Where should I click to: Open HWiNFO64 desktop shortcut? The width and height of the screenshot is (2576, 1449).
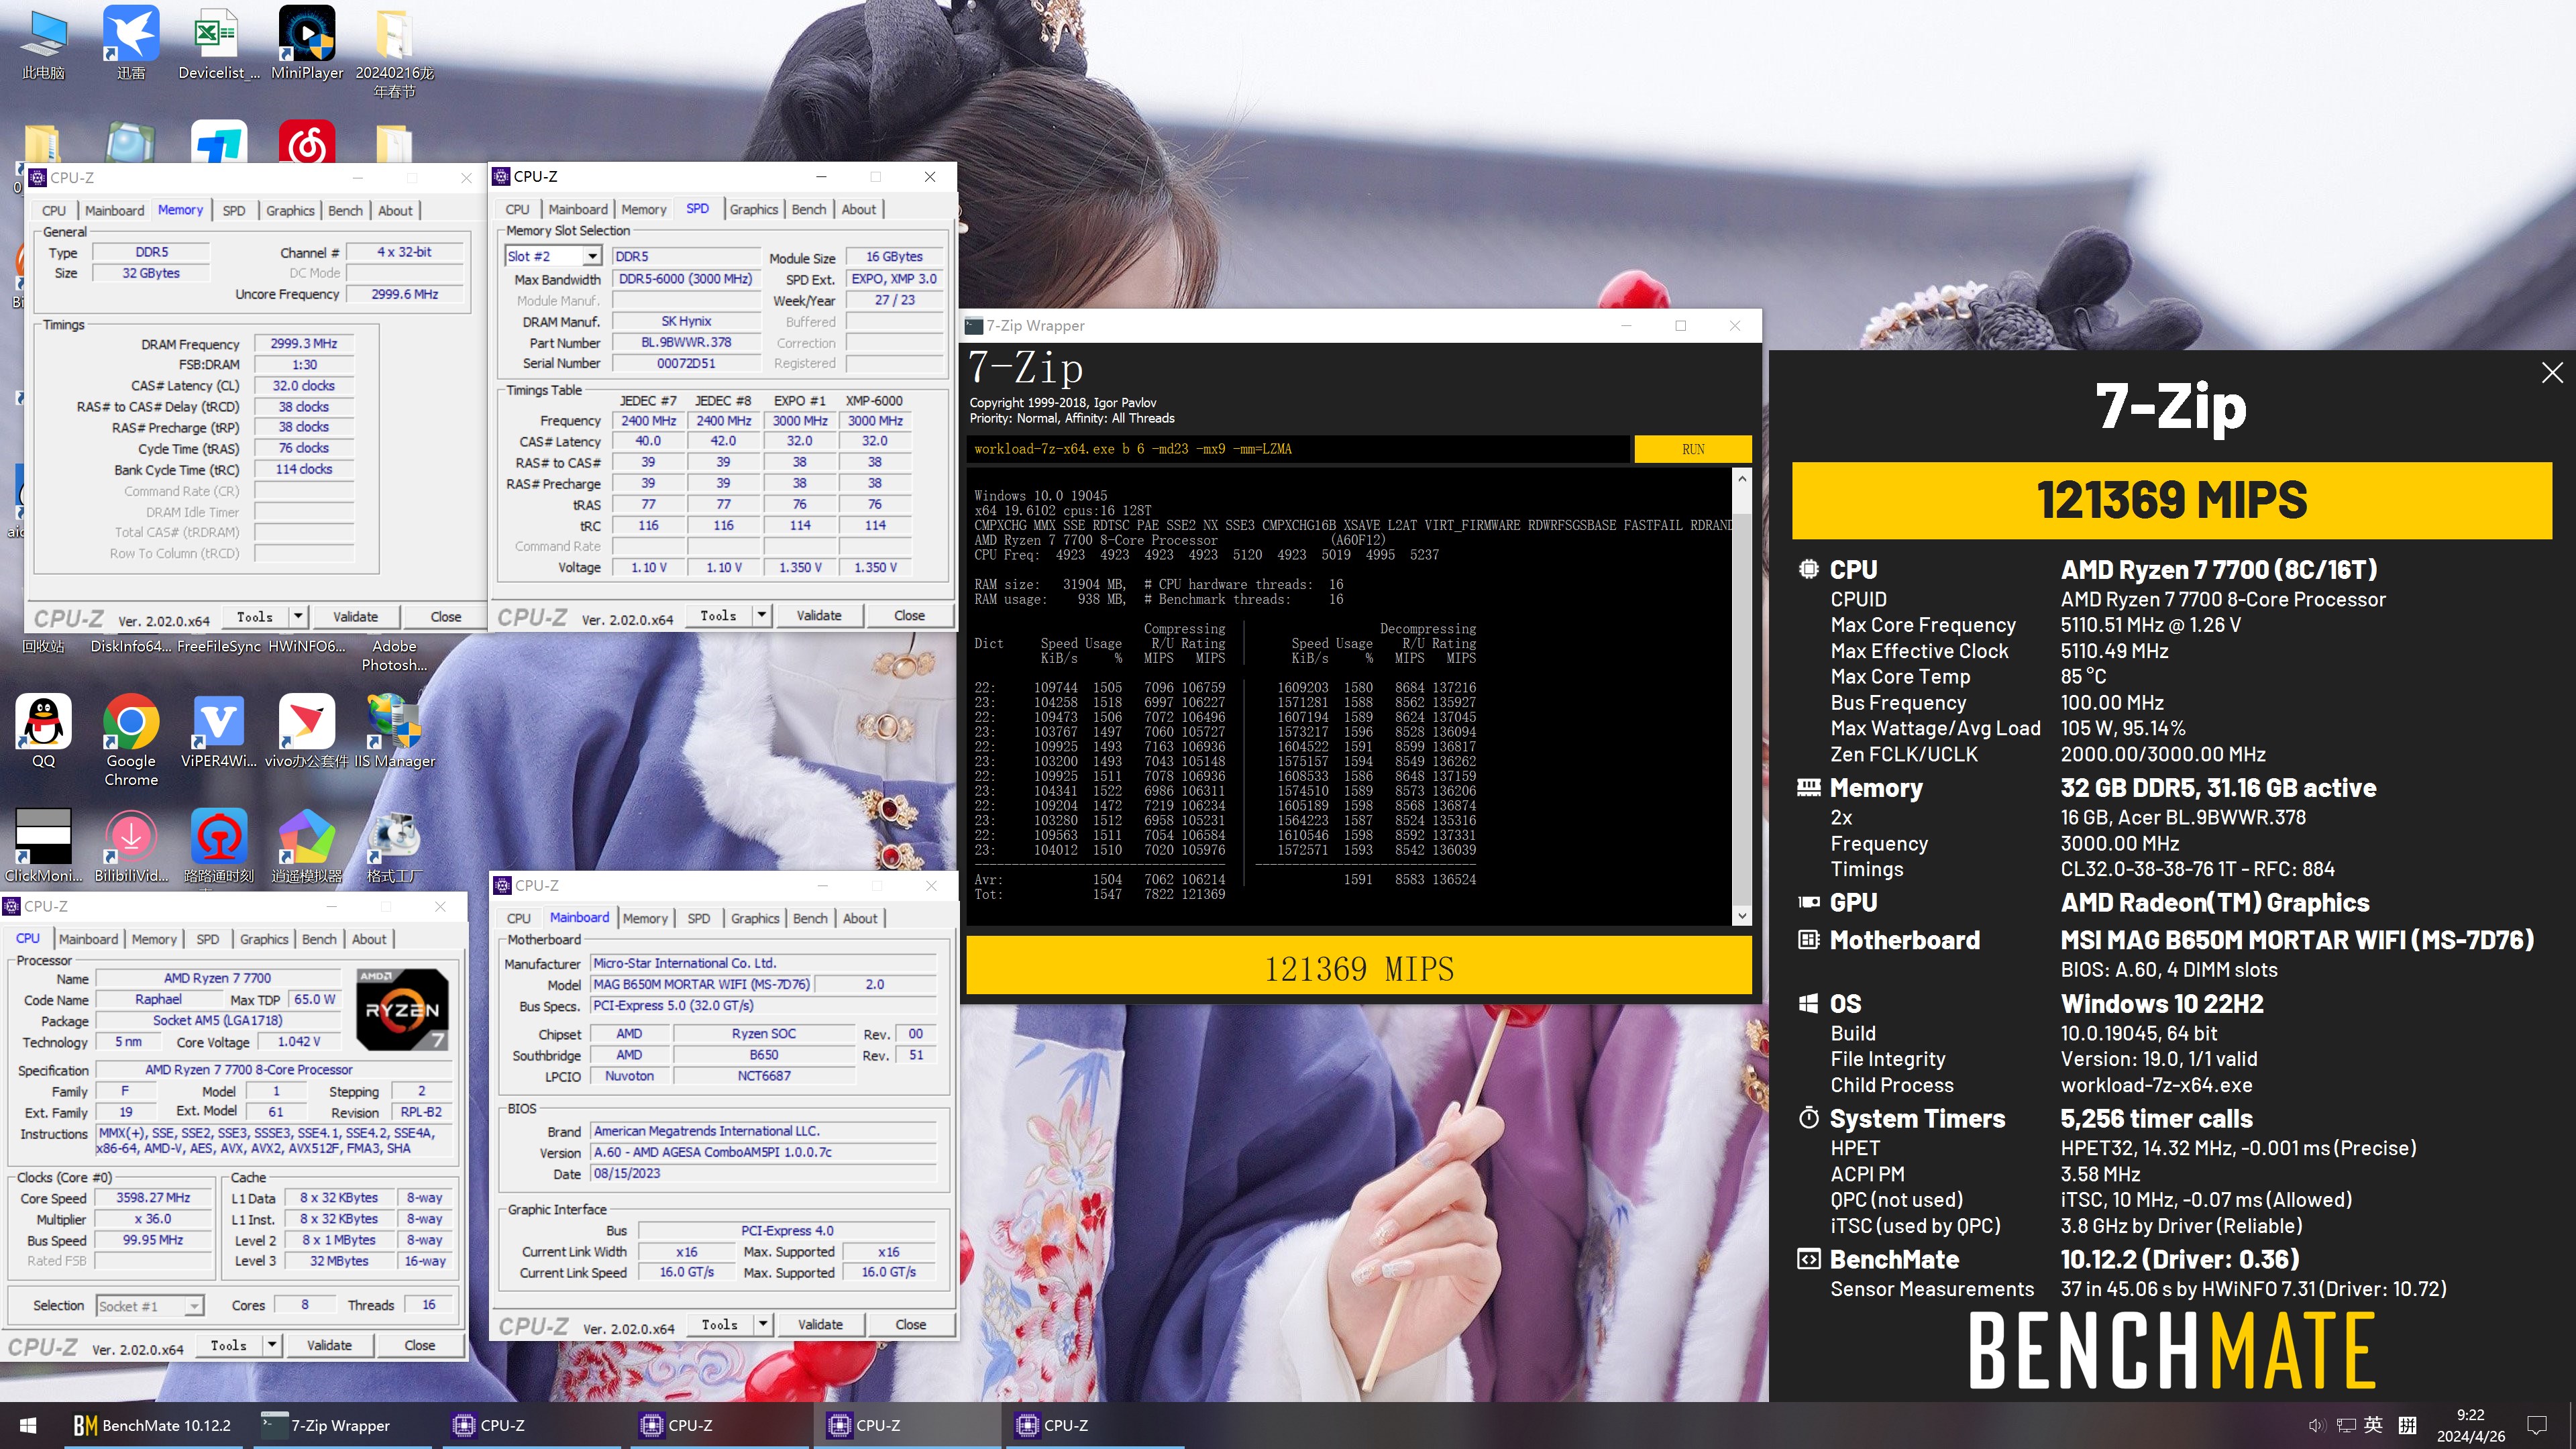click(307, 646)
